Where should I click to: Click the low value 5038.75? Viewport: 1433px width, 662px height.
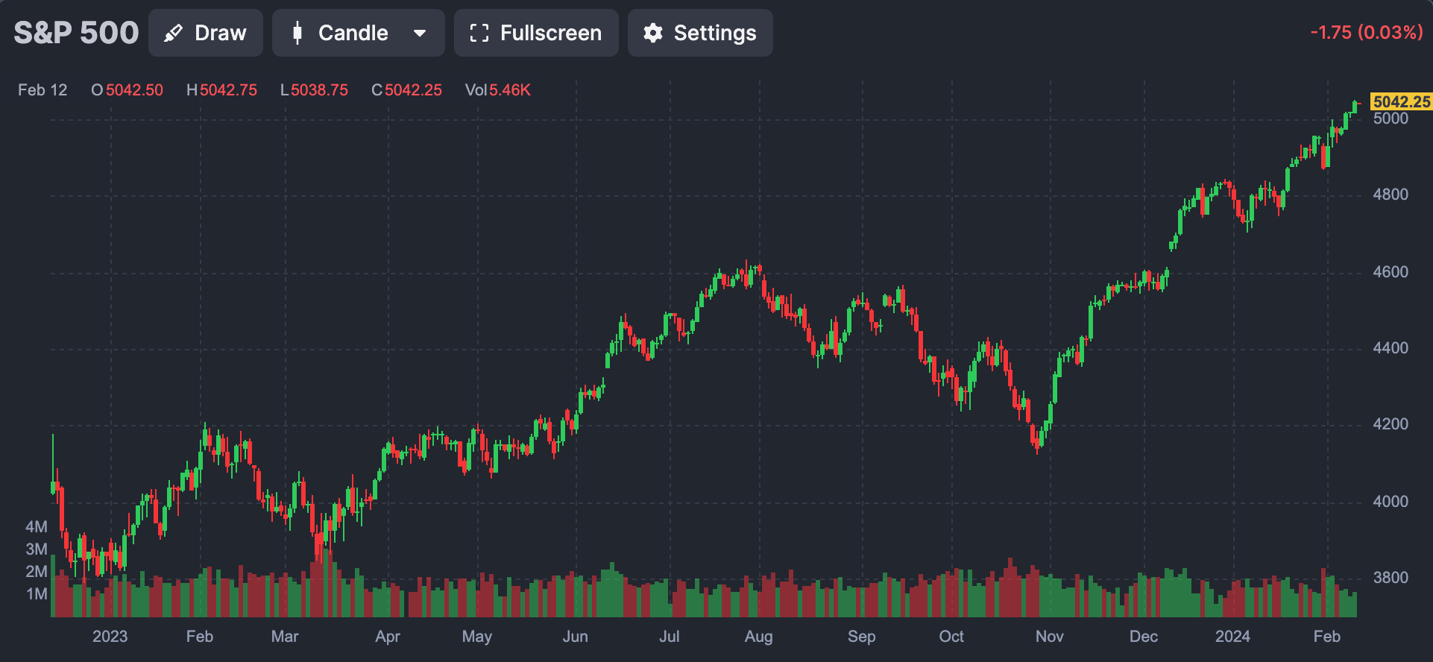click(319, 90)
